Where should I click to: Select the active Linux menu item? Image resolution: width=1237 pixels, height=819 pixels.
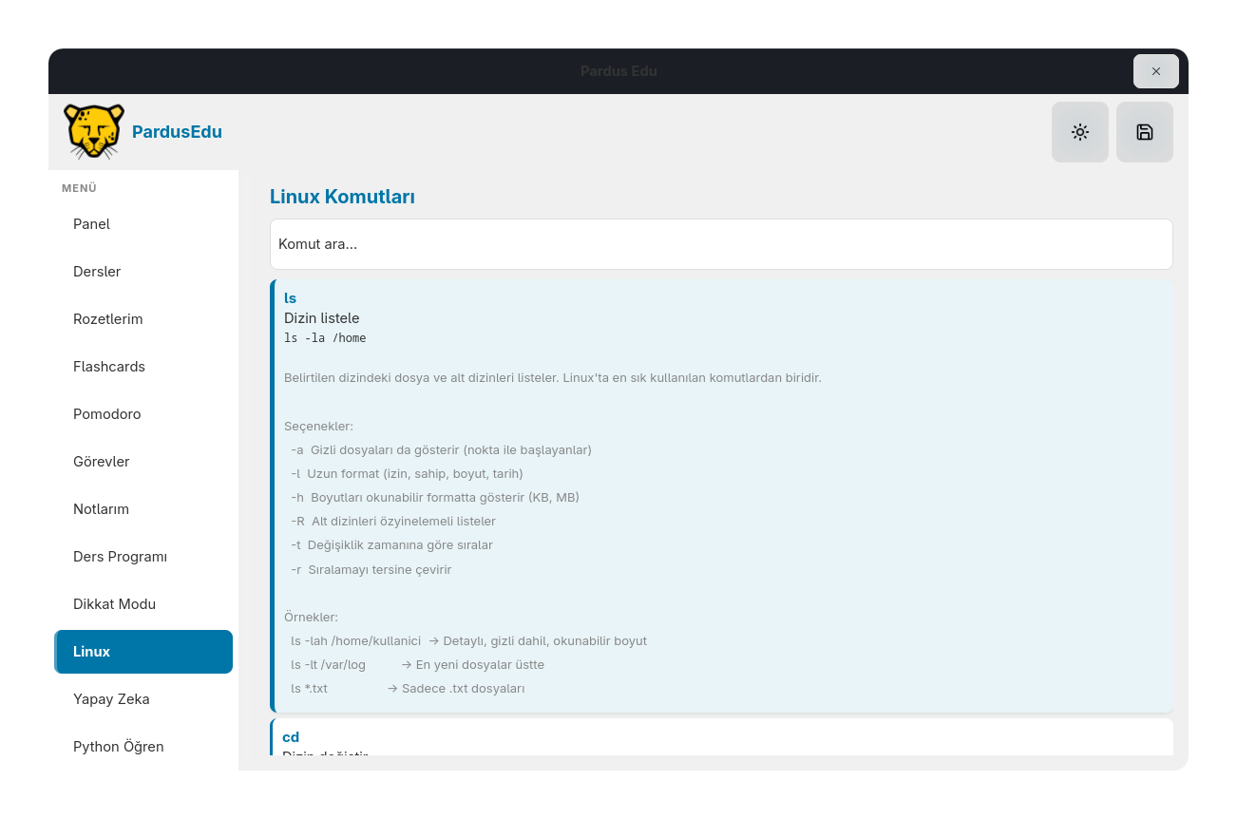coord(143,652)
